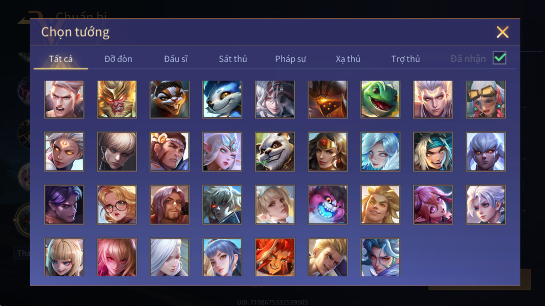Open the Sát thủ tab

point(233,59)
